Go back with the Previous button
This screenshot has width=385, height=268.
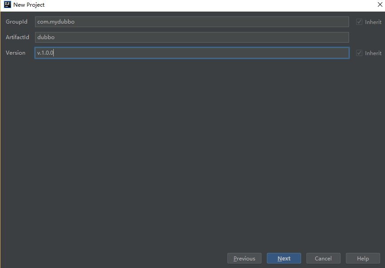[244, 258]
